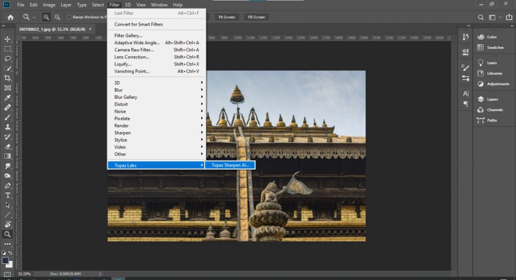The image size is (516, 280).
Task: Expand the Pixelate submenu
Action: click(157, 118)
